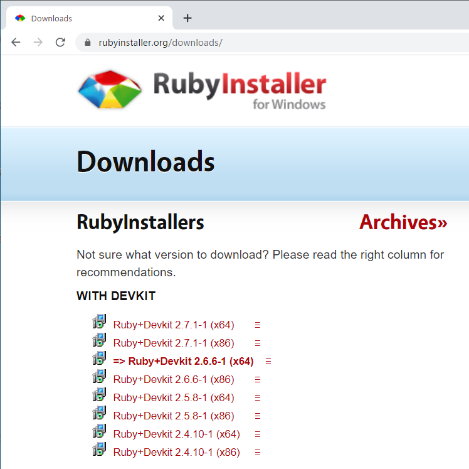
Task: Click installer icon beside Ruby+Devkit 2.7.1-1 (x64)
Action: click(x=99, y=323)
